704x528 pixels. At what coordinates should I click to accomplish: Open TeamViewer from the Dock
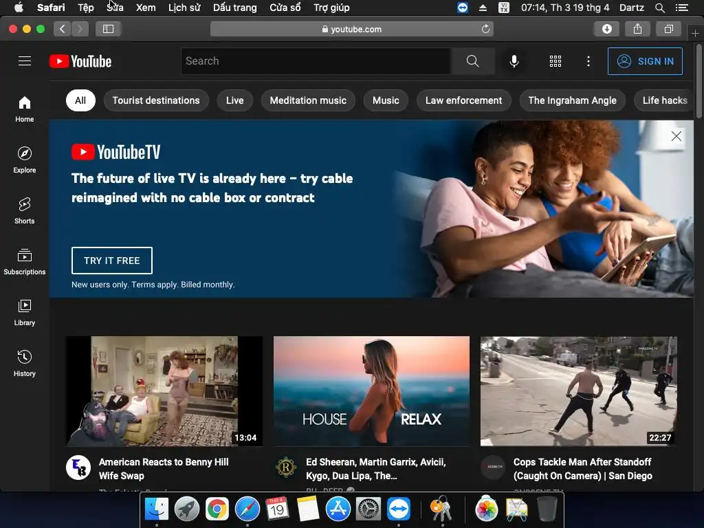tap(398, 509)
